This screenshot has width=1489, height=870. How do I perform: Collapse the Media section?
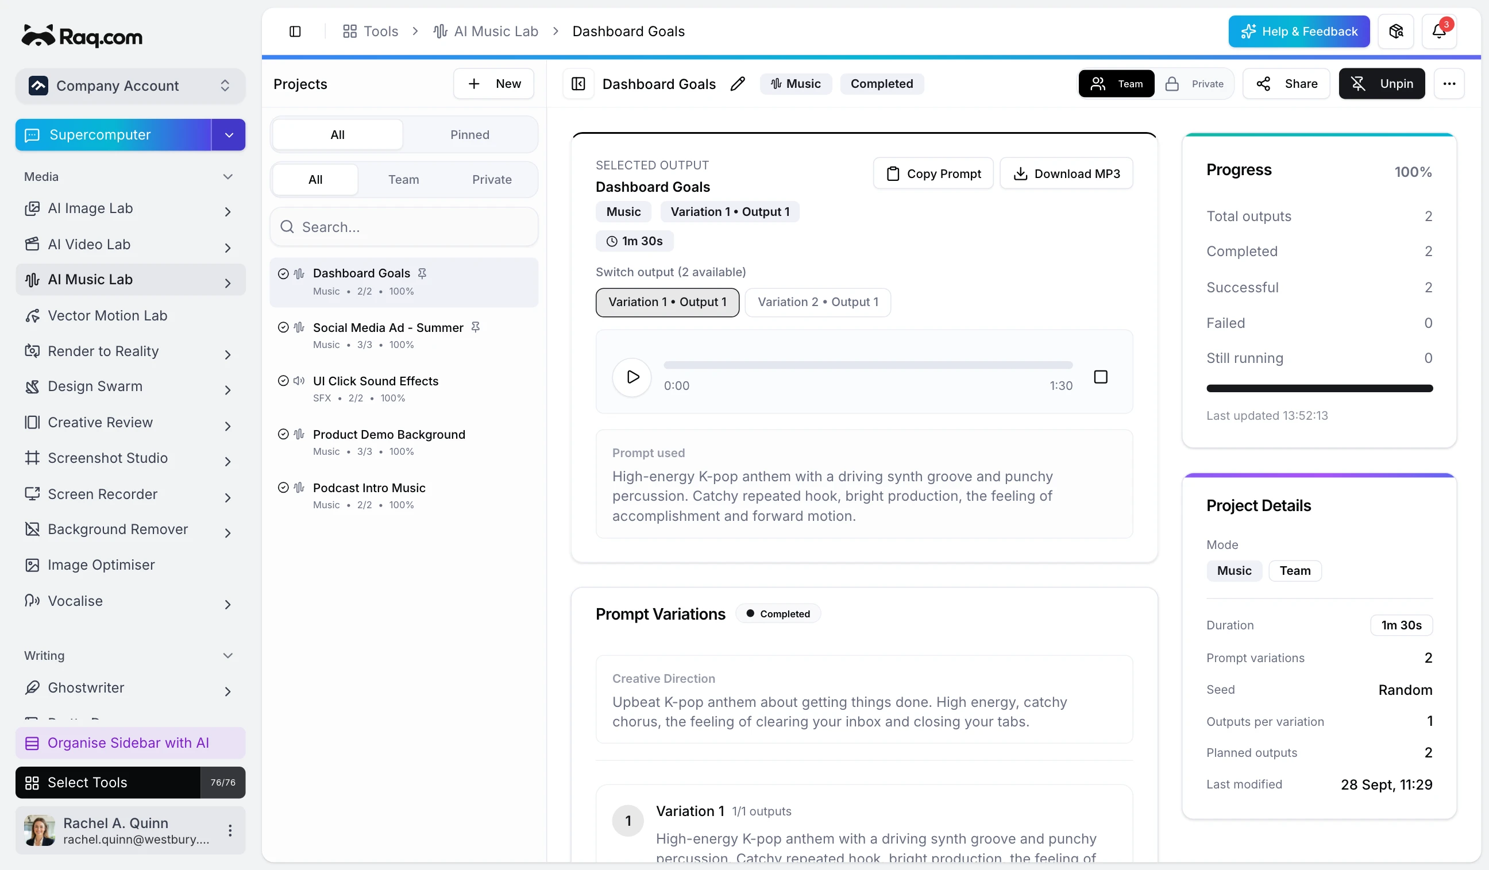point(227,177)
